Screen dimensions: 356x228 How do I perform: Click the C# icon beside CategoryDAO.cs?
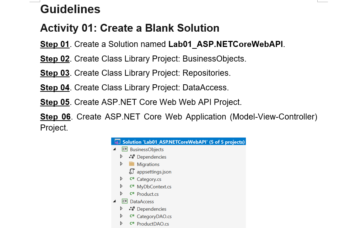(x=132, y=216)
